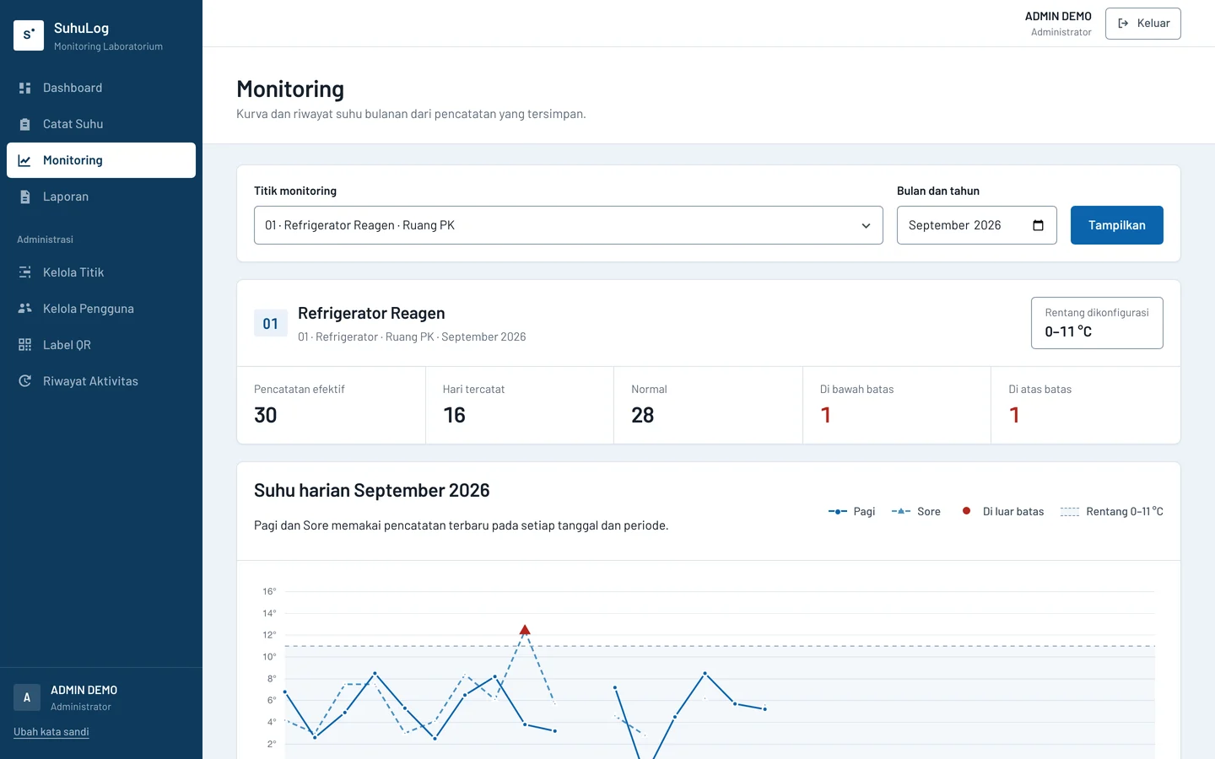
Task: Click the 16° axis label
Action: [269, 591]
